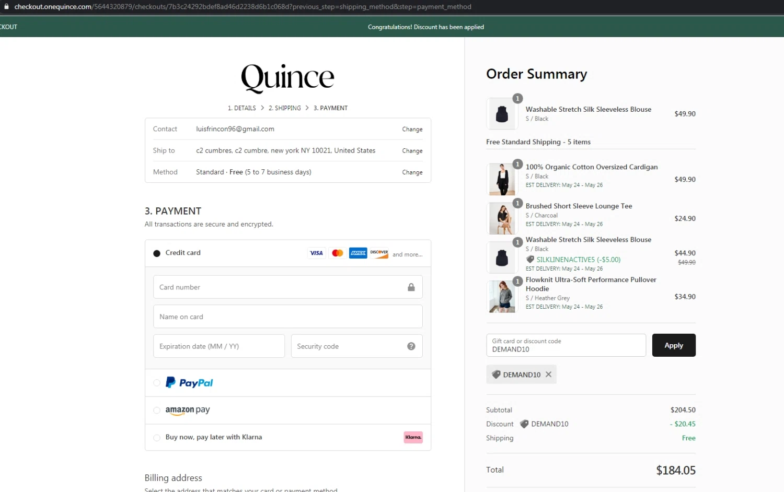This screenshot has width=784, height=492.
Task: Go to step 1. DETAILS
Action: click(x=241, y=108)
